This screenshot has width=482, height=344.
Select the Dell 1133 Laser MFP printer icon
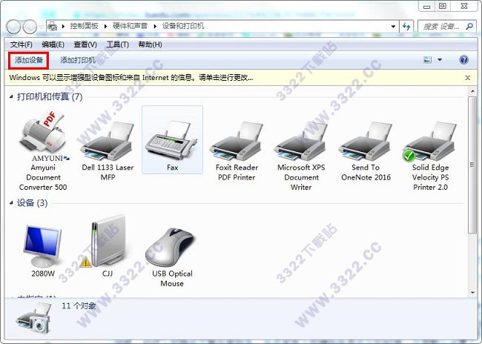point(108,141)
